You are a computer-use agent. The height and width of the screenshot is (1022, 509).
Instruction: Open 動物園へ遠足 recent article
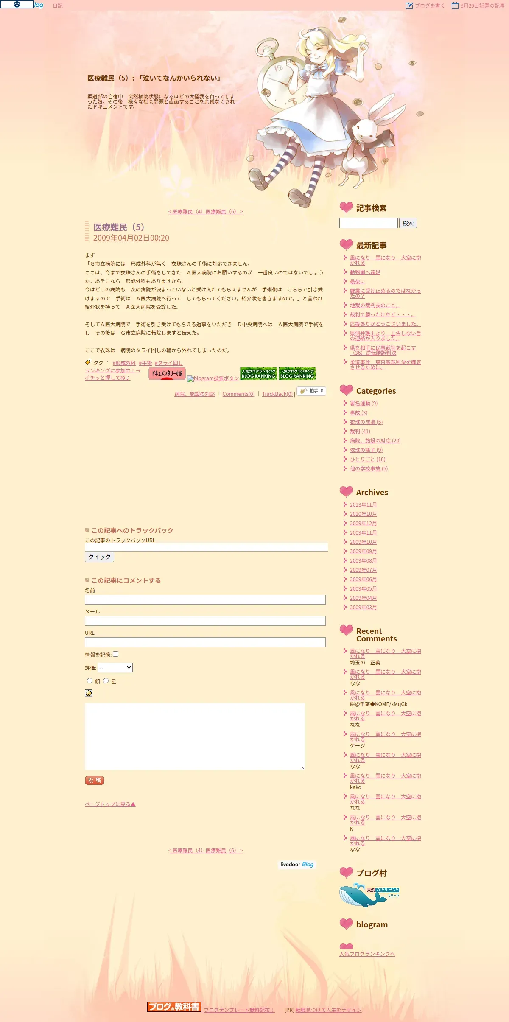[365, 272]
